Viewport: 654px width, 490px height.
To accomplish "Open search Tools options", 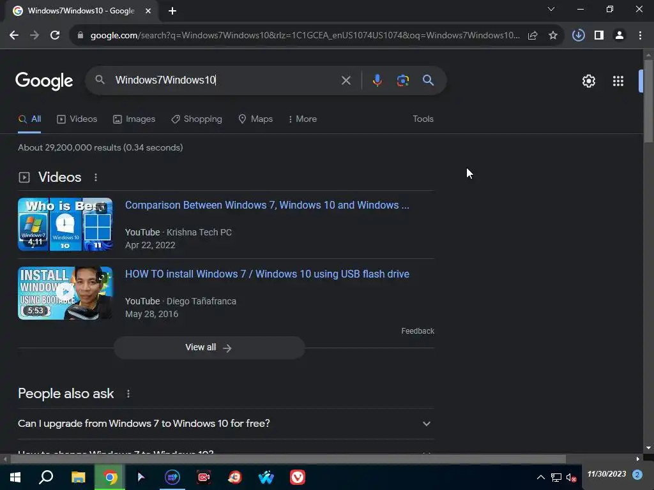I will coord(423,119).
